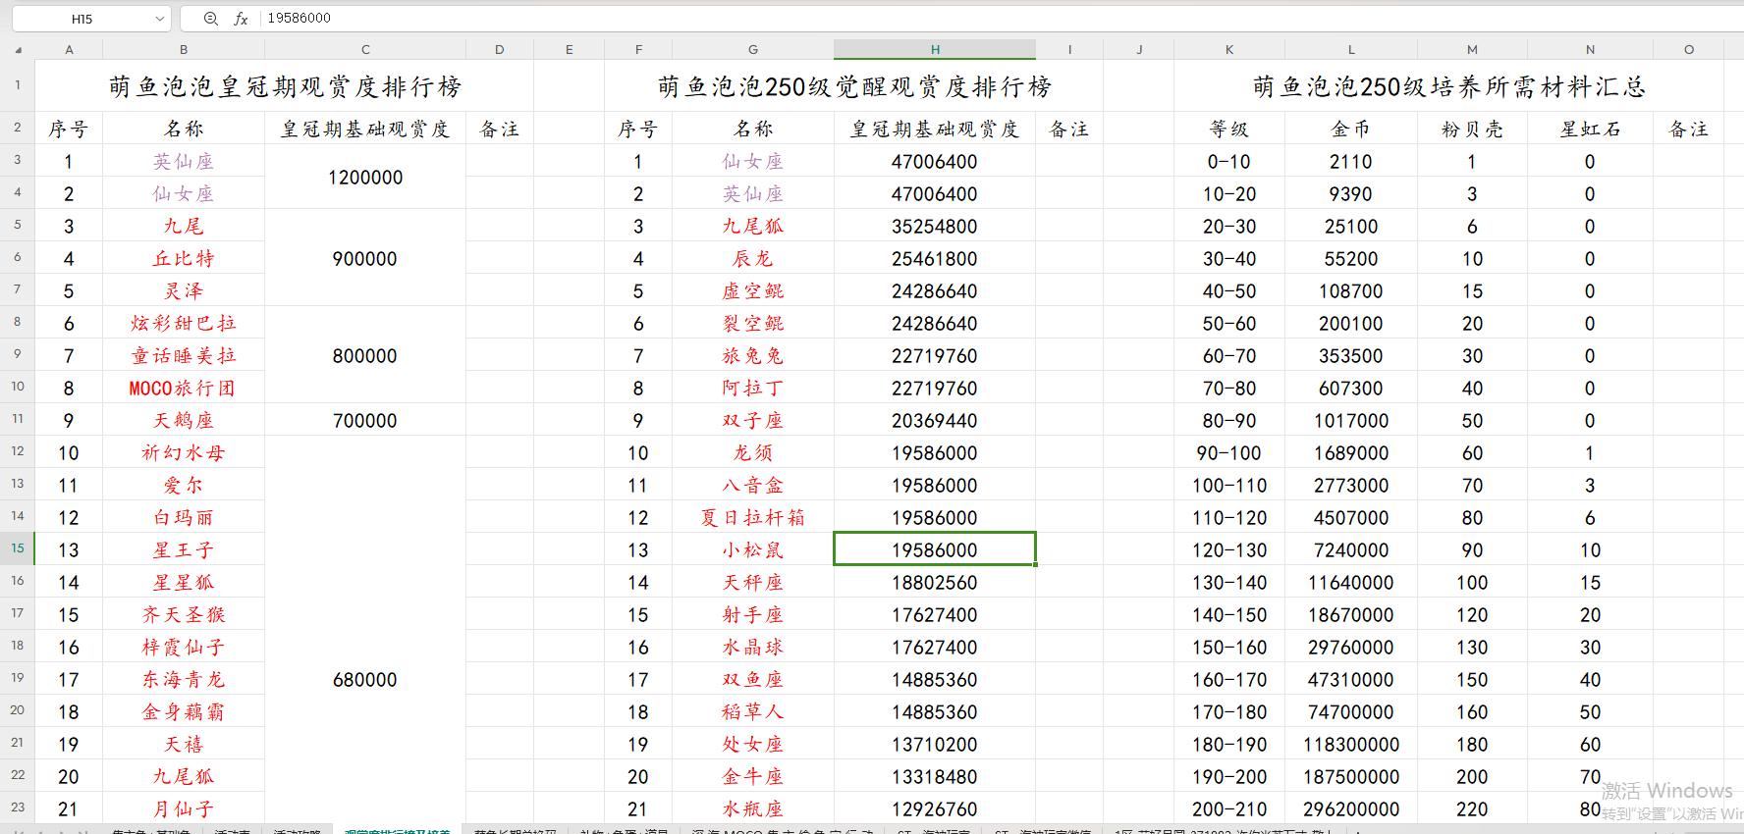Select column header H
Screen dimensions: 1744x834
point(935,50)
